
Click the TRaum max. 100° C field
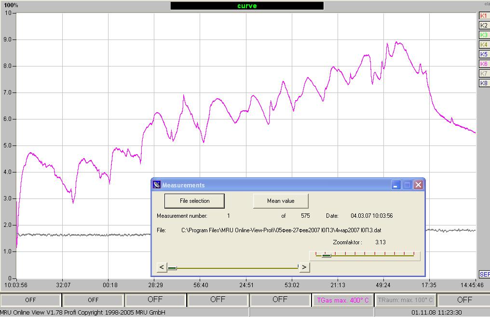tap(405, 300)
